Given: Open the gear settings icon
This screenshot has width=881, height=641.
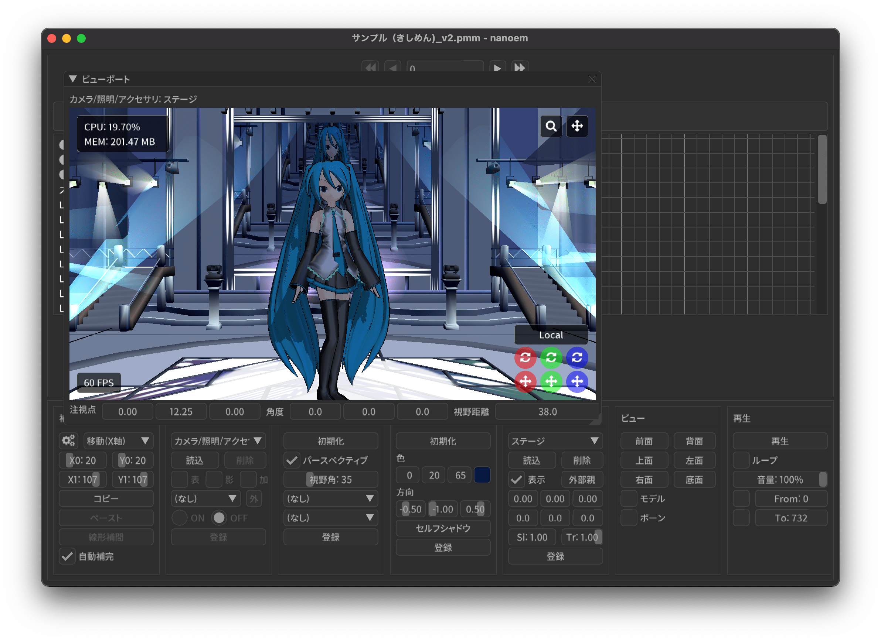Looking at the screenshot, I should pos(68,441).
